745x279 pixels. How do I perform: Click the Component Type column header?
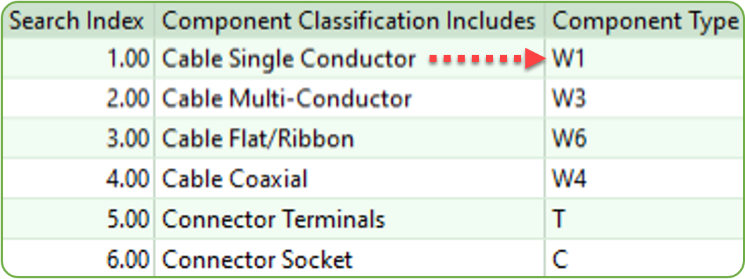pyautogui.click(x=644, y=21)
